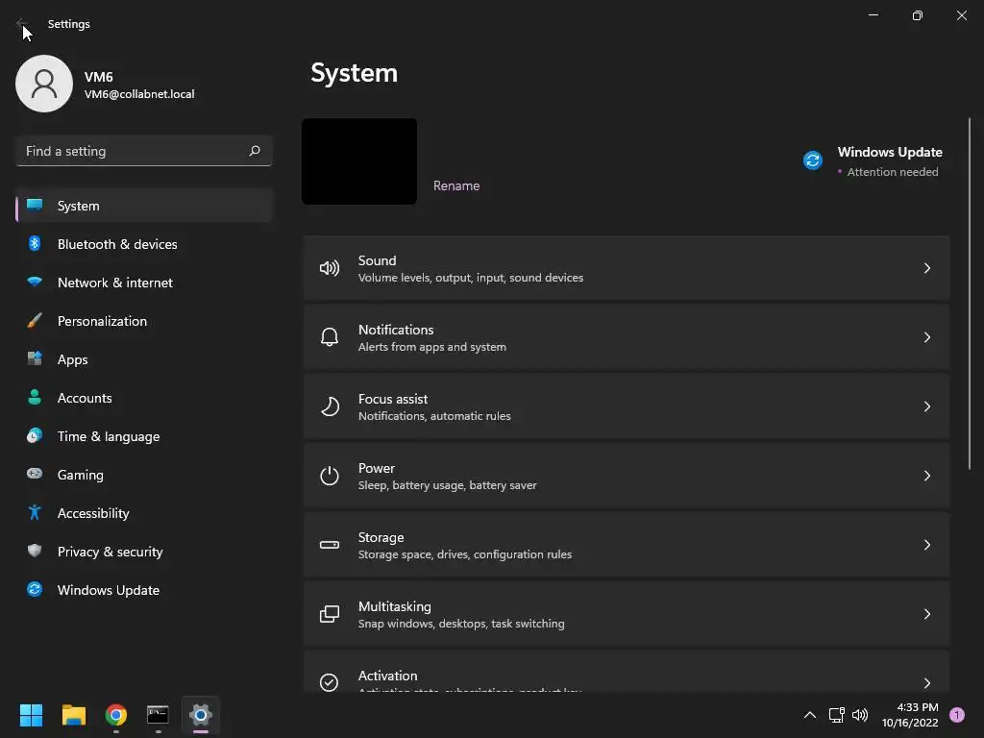Image resolution: width=984 pixels, height=738 pixels.
Task: Click the Time & language clock icon
Action: 35,435
